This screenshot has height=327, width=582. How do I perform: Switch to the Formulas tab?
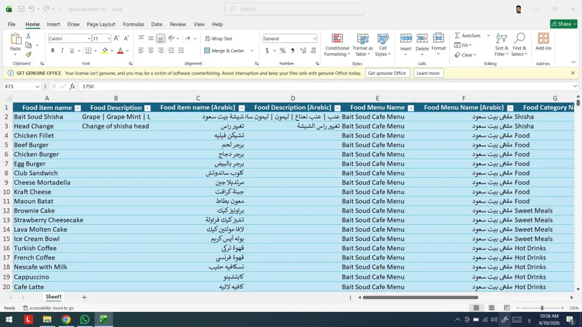(x=133, y=24)
